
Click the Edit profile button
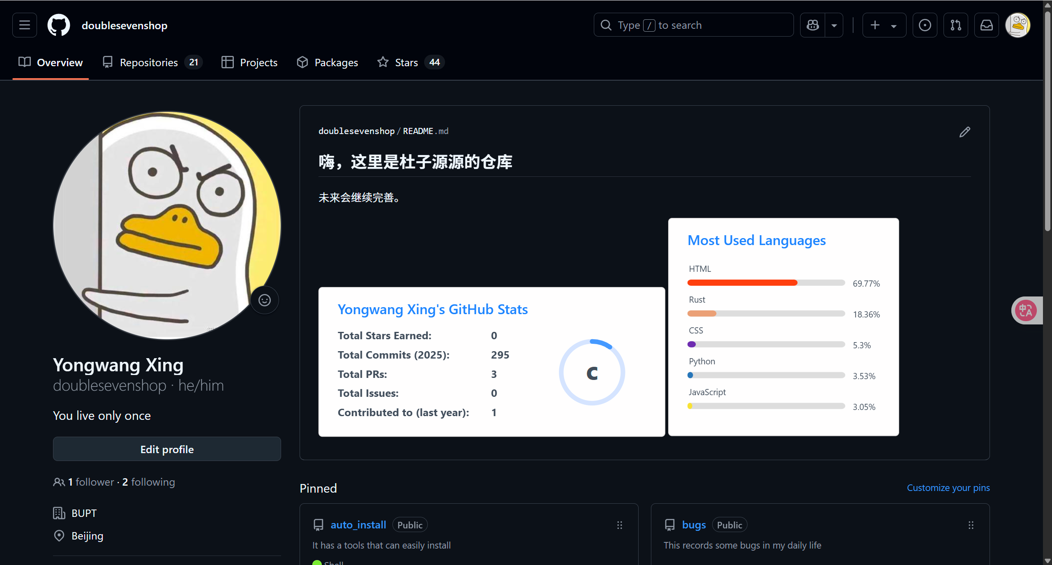click(x=167, y=449)
